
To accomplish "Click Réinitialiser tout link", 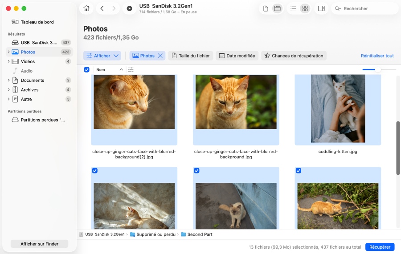I will click(377, 56).
